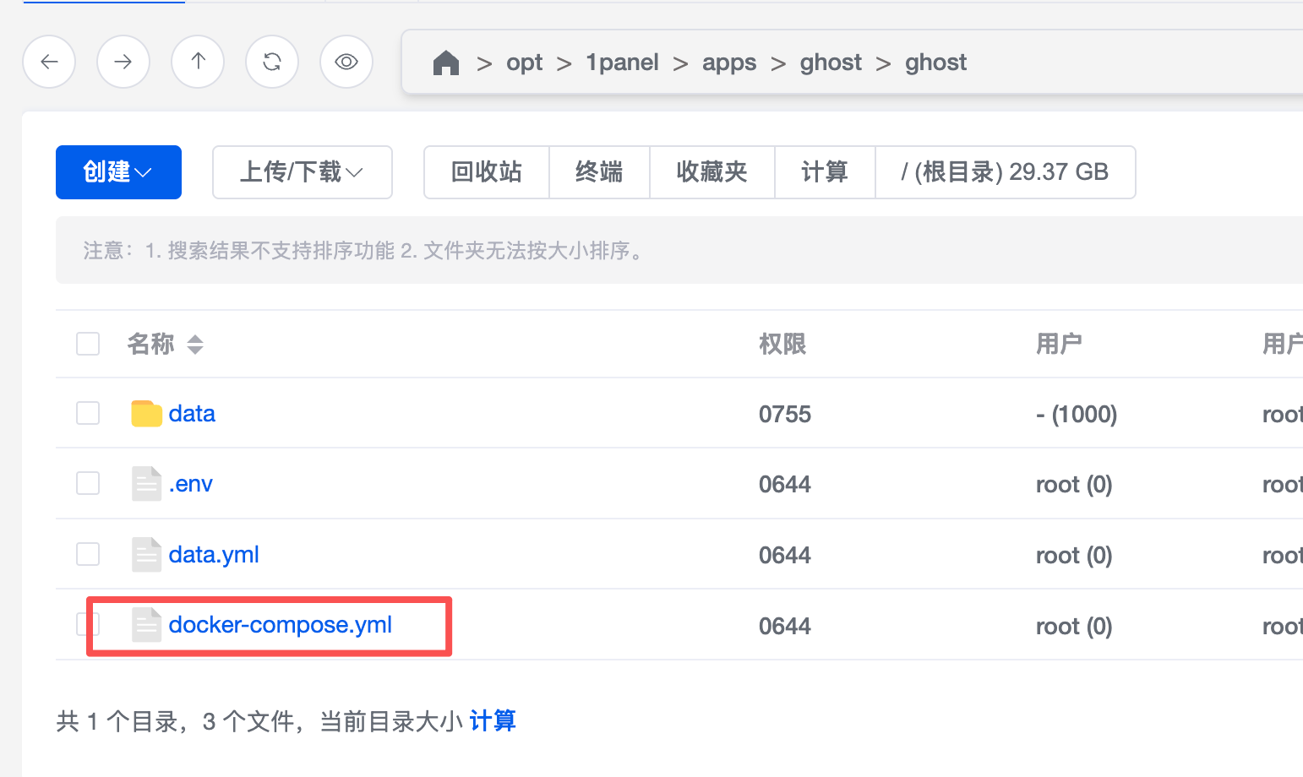Click the .env file icon
1303x777 pixels.
(x=146, y=484)
